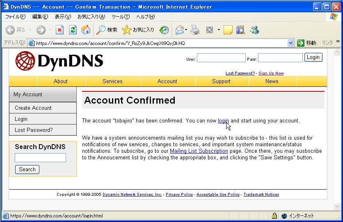The image size is (343, 222).
Task: Open Search pane with magnifier icon
Action: [101, 30]
